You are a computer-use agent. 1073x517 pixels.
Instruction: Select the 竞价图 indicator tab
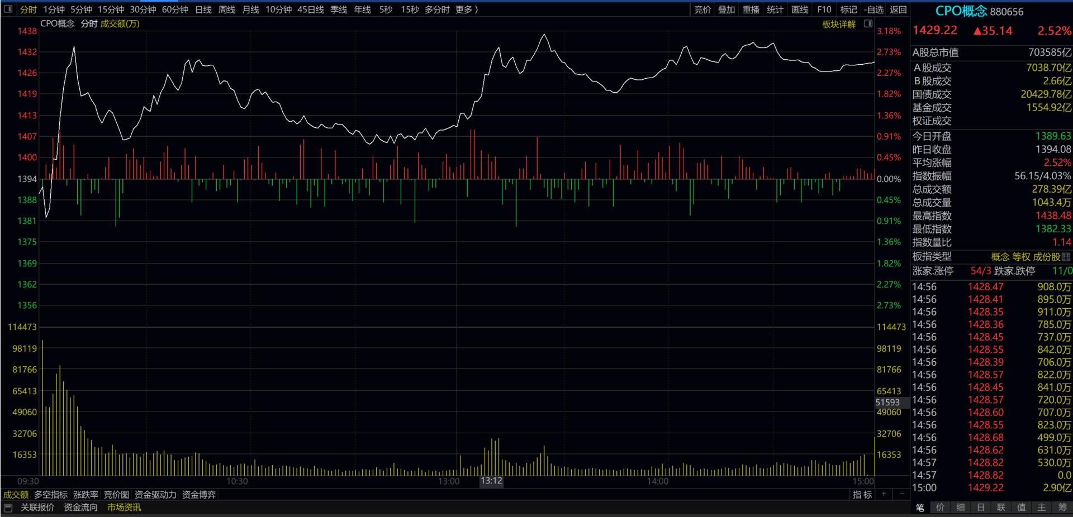click(116, 495)
